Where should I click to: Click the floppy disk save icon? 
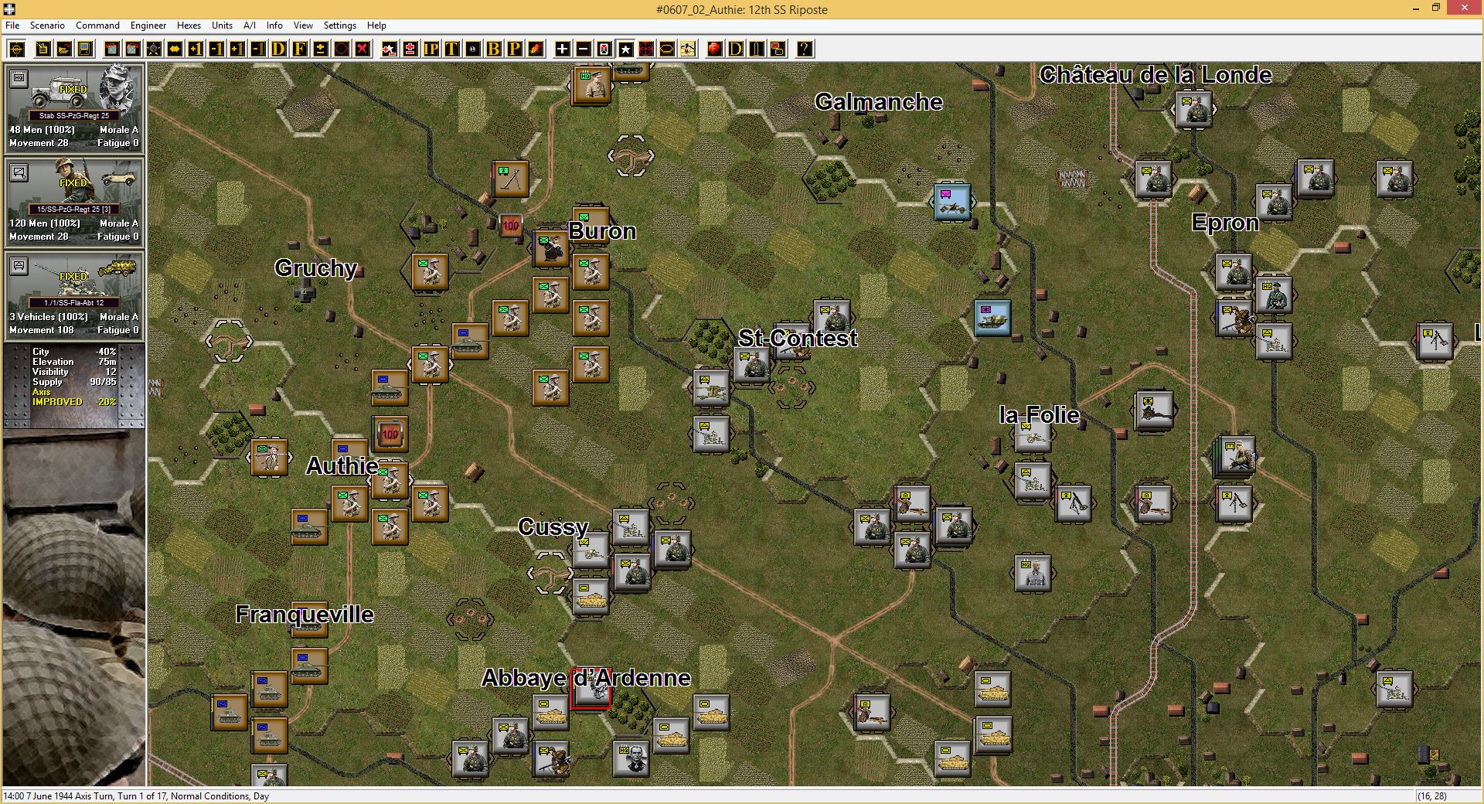(85, 49)
